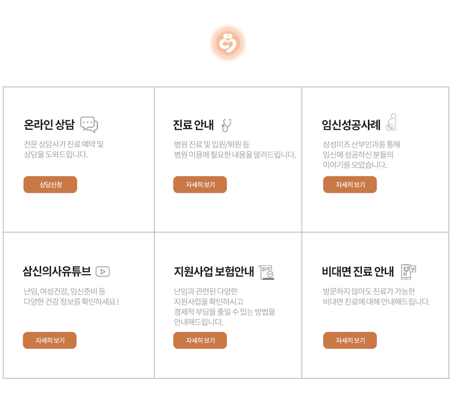Click the 온라인 상담 heading
The image size is (453, 407).
pos(49,124)
